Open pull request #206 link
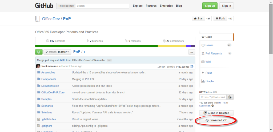This screenshot has width=273, height=132. coord(62,60)
